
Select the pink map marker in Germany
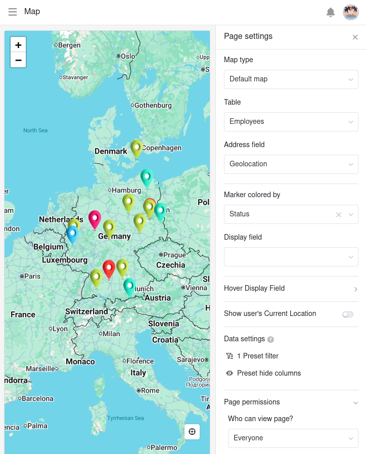pyautogui.click(x=95, y=218)
